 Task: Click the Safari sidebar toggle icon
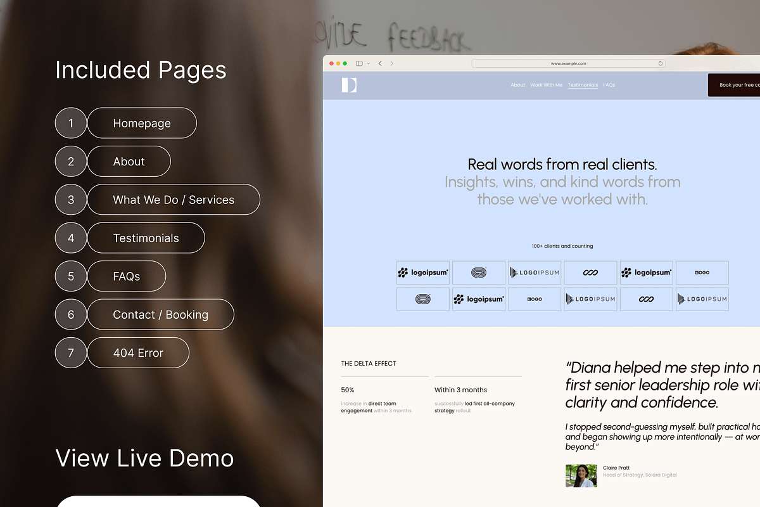click(x=359, y=63)
